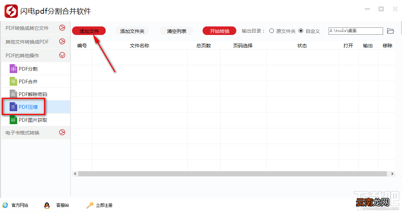The width and height of the screenshot is (402, 212).
Task: Select PDF压缩 in the sidebar
Action: tap(36, 107)
